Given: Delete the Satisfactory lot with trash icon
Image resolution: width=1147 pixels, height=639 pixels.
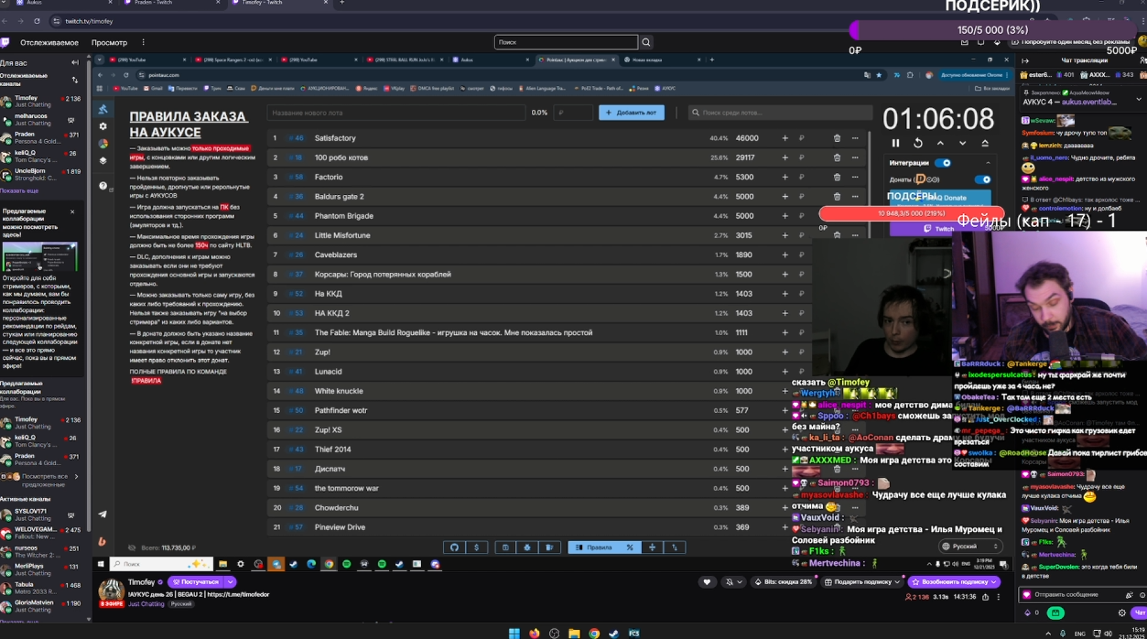Looking at the screenshot, I should 837,138.
